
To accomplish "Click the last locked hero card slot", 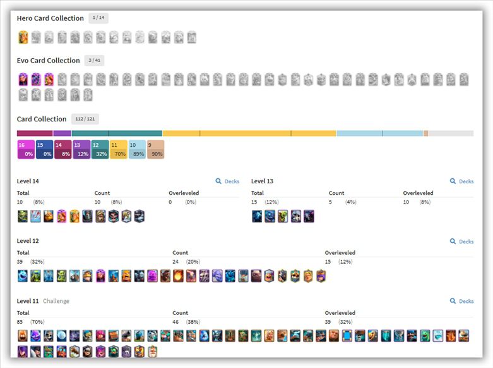I will tap(191, 37).
